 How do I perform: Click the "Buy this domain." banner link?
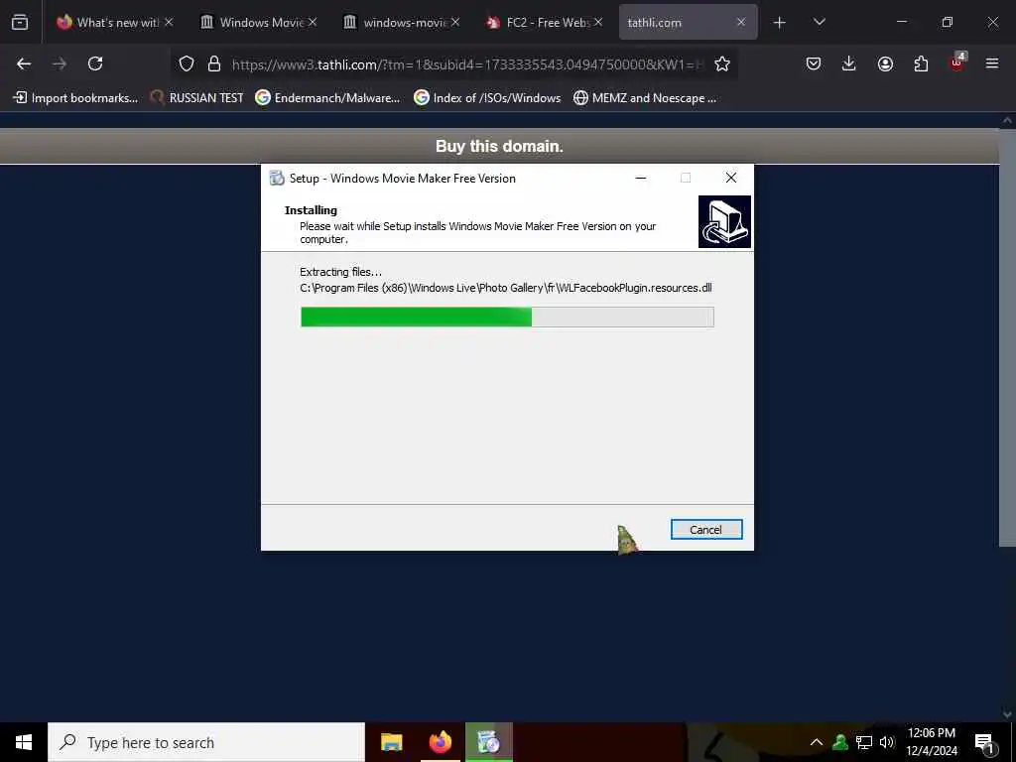point(499,147)
